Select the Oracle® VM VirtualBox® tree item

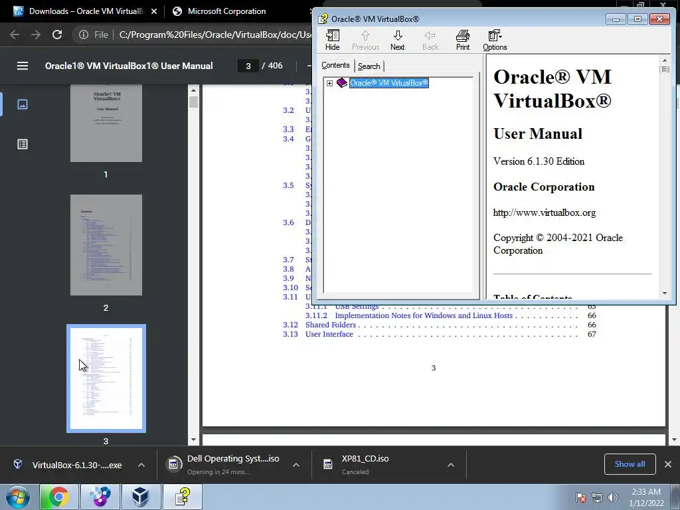pyautogui.click(x=389, y=83)
